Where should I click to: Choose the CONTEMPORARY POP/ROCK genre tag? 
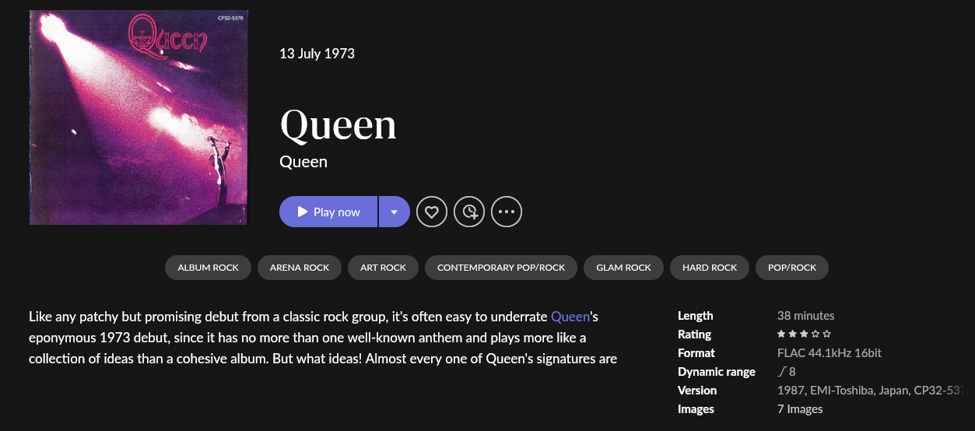point(501,268)
